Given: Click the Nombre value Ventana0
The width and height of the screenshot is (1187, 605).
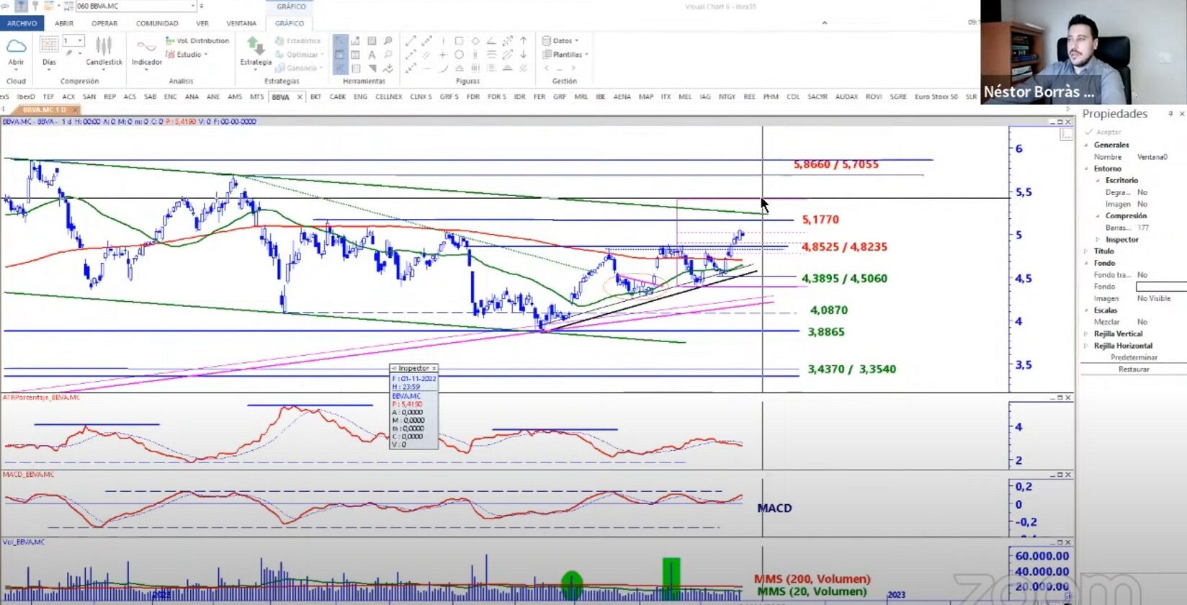Looking at the screenshot, I should (1152, 157).
